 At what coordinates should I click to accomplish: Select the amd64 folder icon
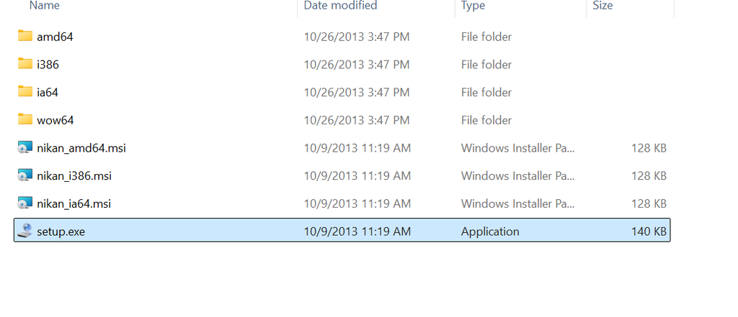[25, 36]
